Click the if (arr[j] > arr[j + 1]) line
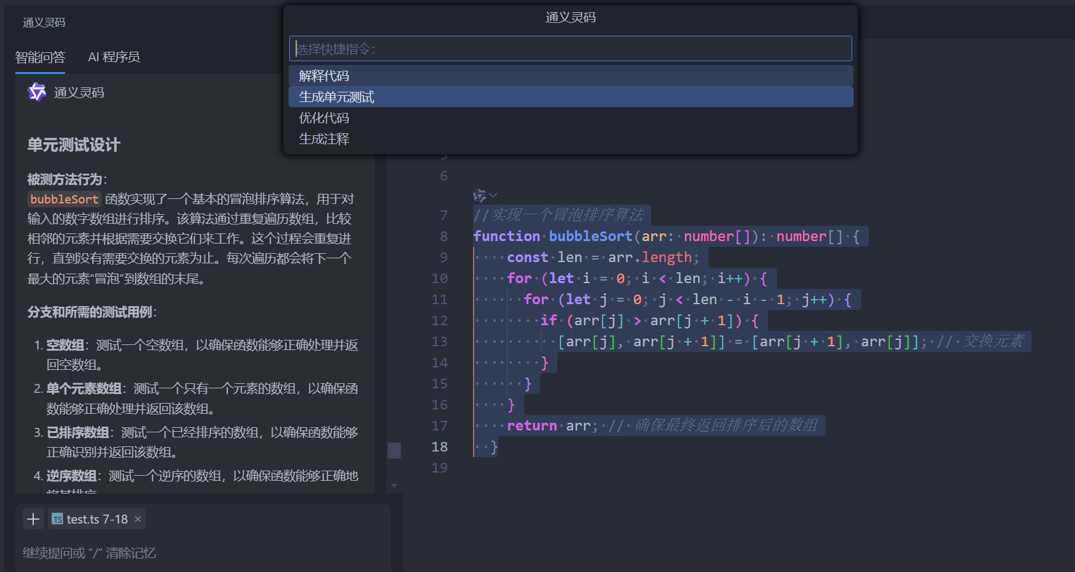This screenshot has height=572, width=1075. 650,321
